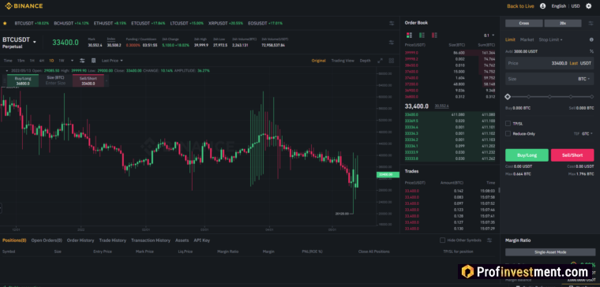Click chart overlay Buy/Long 36800.0 button

point(23,80)
